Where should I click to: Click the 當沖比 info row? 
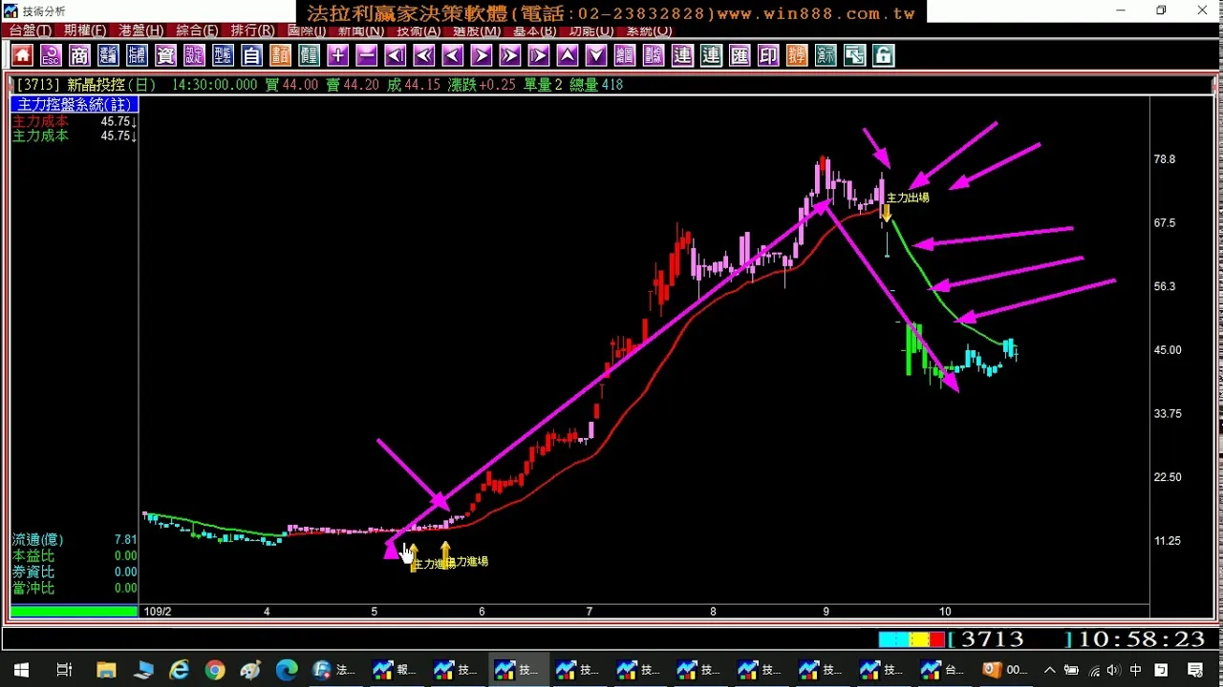(75, 588)
